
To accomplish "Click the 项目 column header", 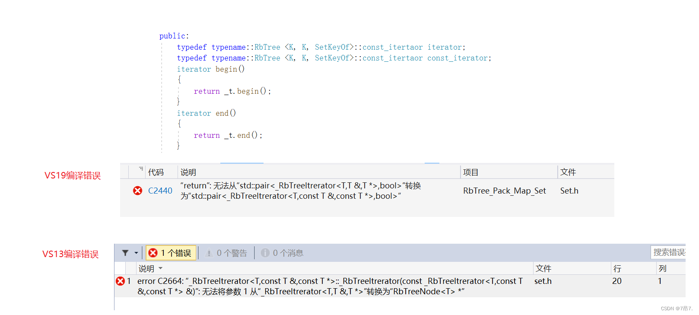I will (470, 172).
